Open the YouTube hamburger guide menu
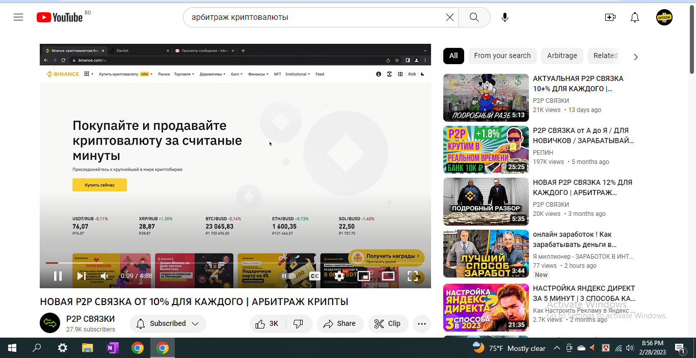The image size is (696, 358). pyautogui.click(x=18, y=17)
